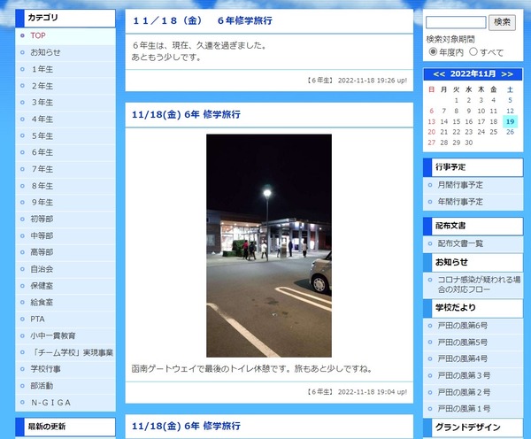Open 戸田の風第4号 newsletter
The width and height of the screenshot is (531, 439).
coord(463,358)
